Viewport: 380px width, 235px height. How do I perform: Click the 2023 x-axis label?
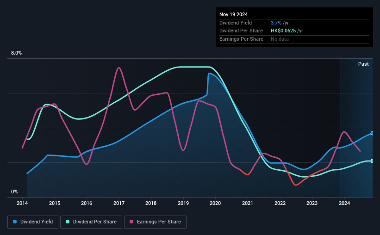312,203
